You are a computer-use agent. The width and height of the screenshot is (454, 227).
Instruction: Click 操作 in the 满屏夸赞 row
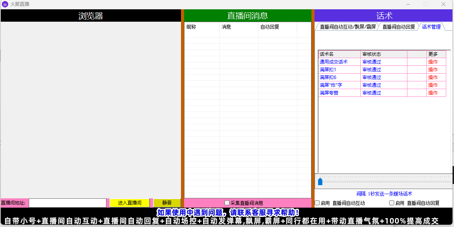tap(433, 93)
